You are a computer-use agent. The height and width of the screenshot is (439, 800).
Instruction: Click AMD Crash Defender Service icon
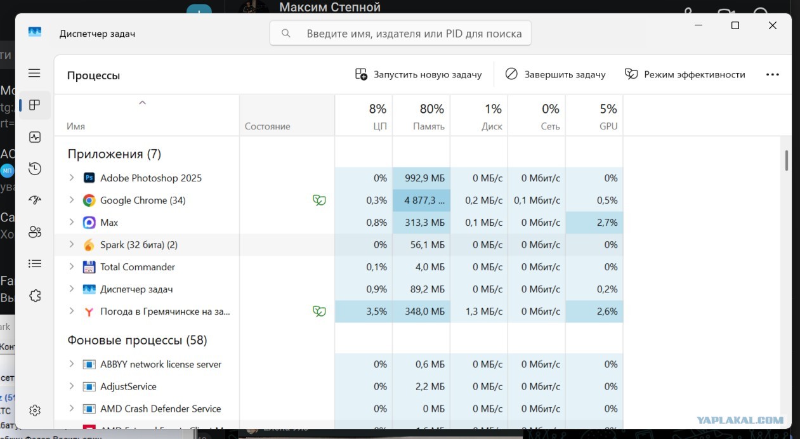point(89,409)
